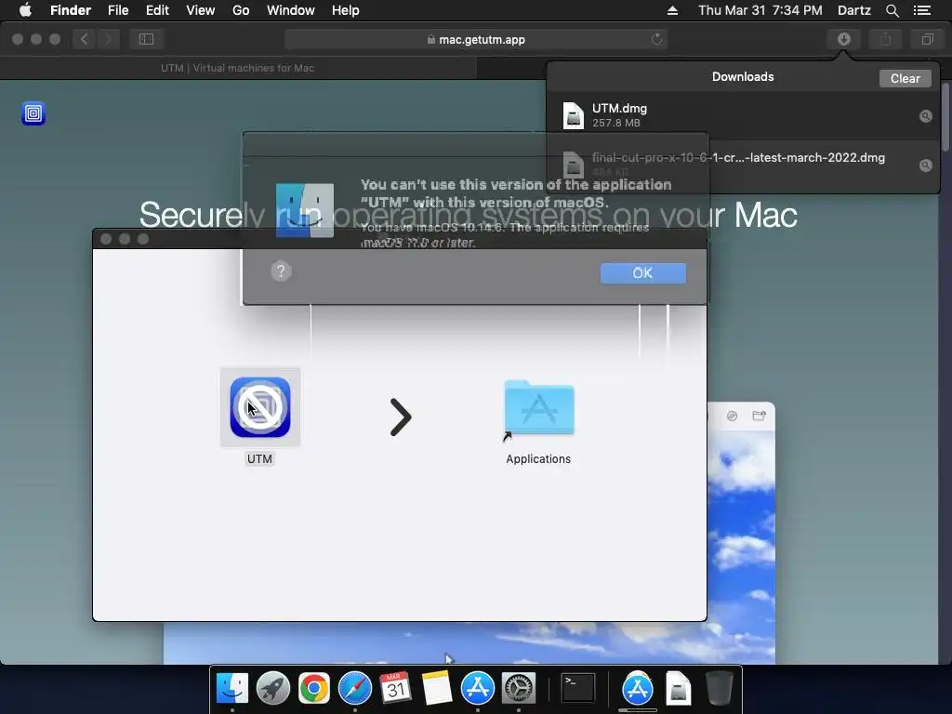Open Safari downloads toolbar button
This screenshot has height=714, width=952.
click(844, 39)
